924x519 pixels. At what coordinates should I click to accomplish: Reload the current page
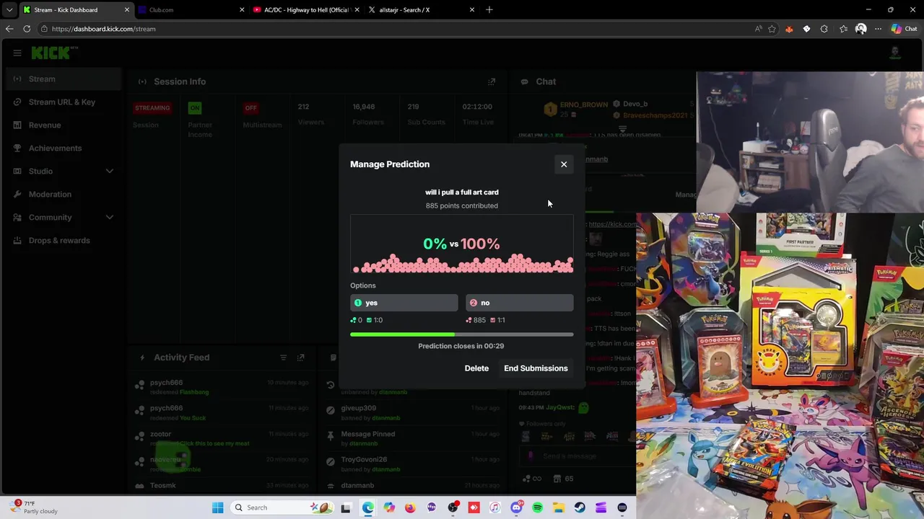tap(27, 29)
